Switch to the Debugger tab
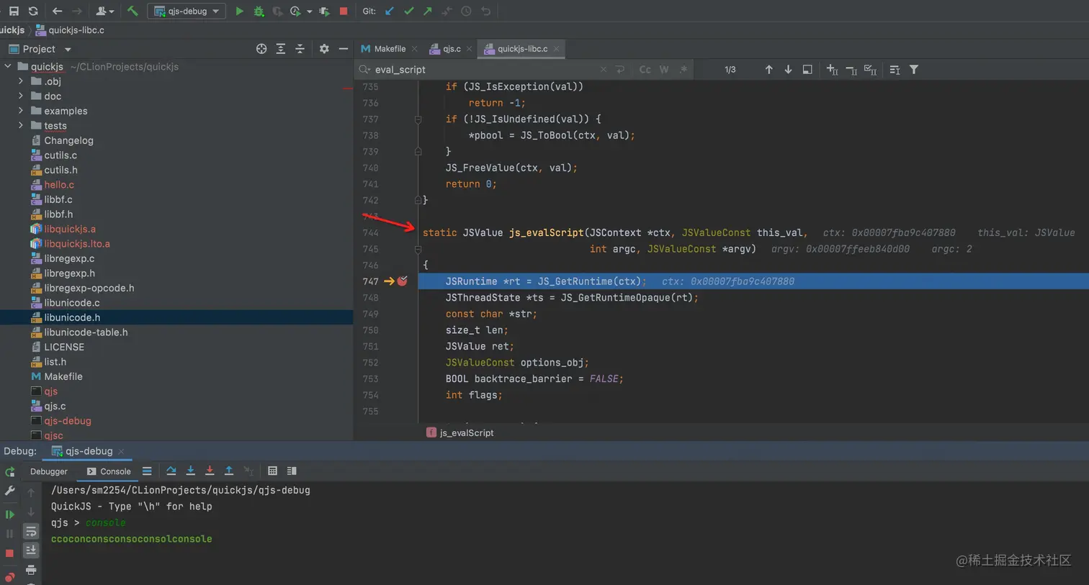The image size is (1089, 585). point(49,471)
